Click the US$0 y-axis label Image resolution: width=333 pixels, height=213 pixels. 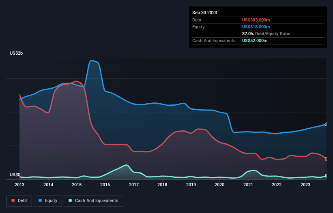(15, 175)
